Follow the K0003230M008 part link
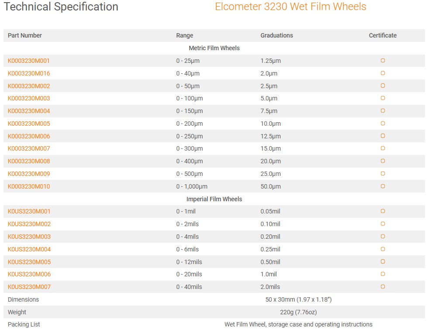Image resolution: width=428 pixels, height=330 pixels. [29, 162]
